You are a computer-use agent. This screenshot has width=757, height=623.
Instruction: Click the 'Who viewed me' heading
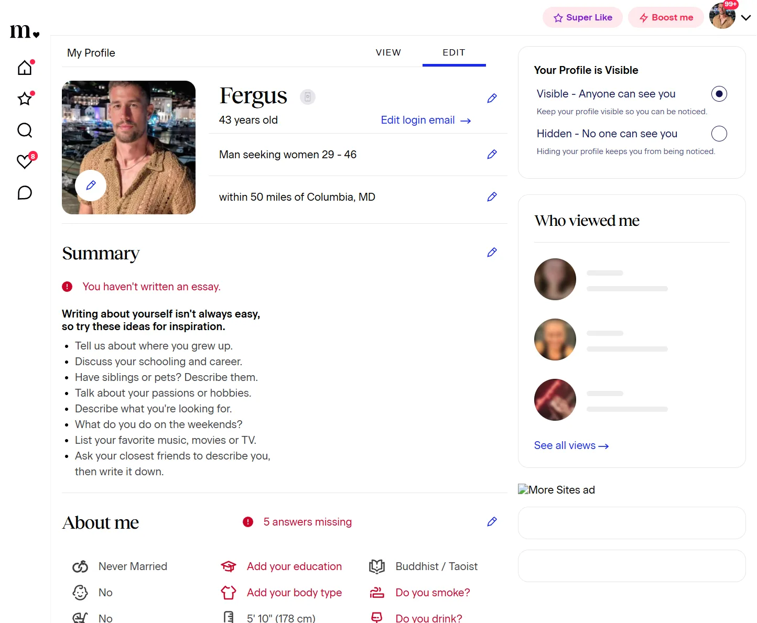click(x=587, y=221)
